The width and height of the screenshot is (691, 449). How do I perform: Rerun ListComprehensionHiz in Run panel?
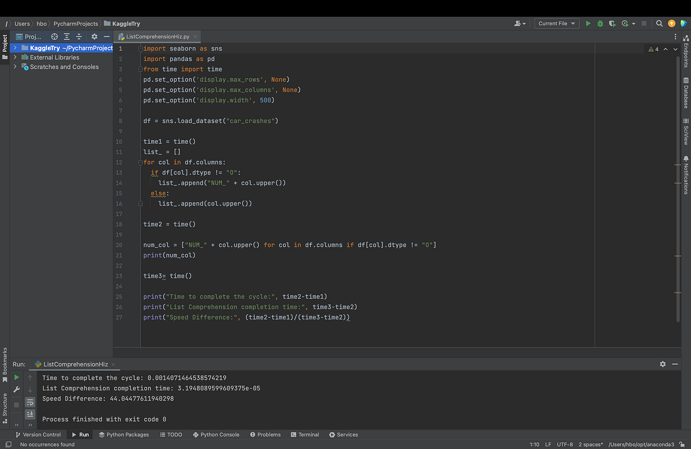pyautogui.click(x=16, y=378)
